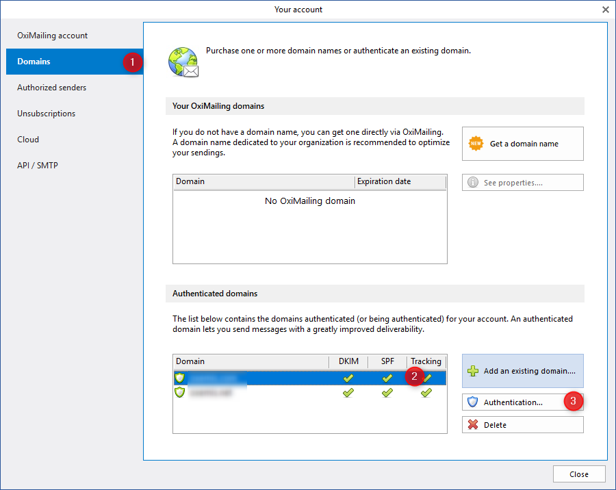616x490 pixels.
Task: Close the Your account dialog with X
Action: 606,10
